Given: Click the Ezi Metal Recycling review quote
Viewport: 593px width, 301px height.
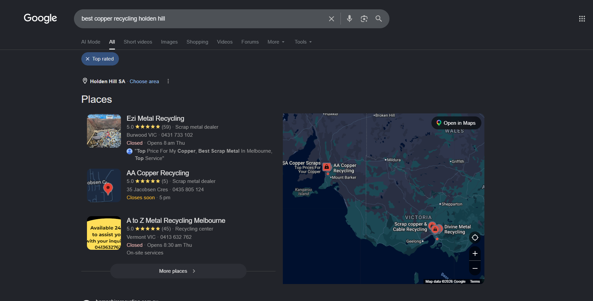Looking at the screenshot, I should [x=203, y=155].
